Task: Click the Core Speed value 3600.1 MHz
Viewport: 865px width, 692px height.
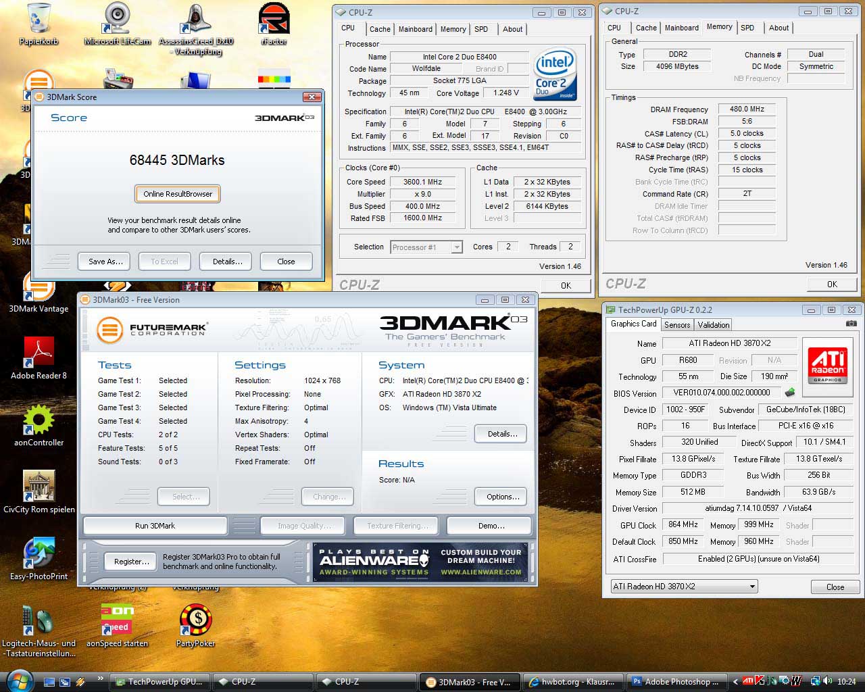Action: click(423, 182)
